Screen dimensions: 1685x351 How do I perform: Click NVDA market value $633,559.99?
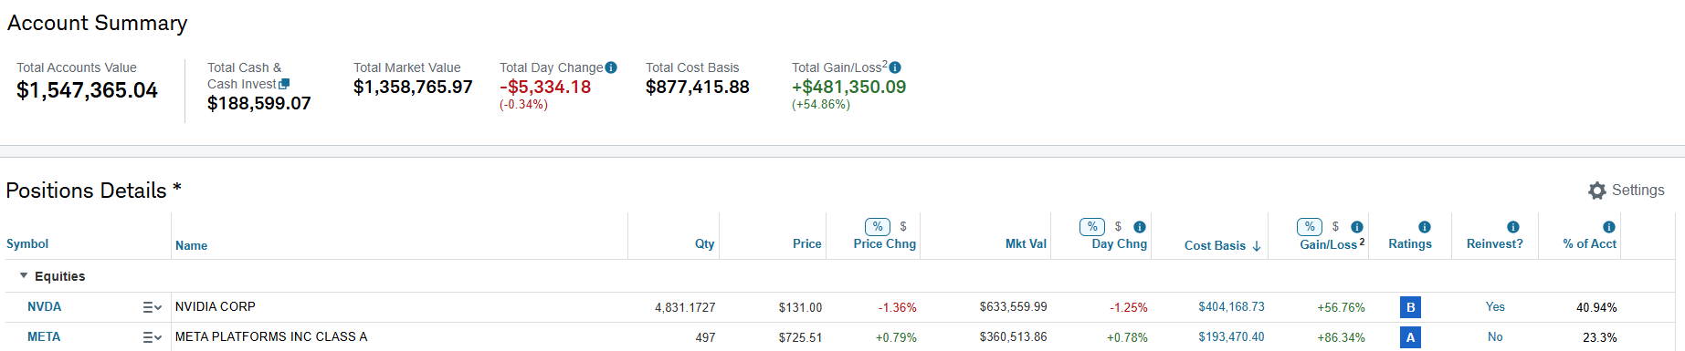[1013, 307]
